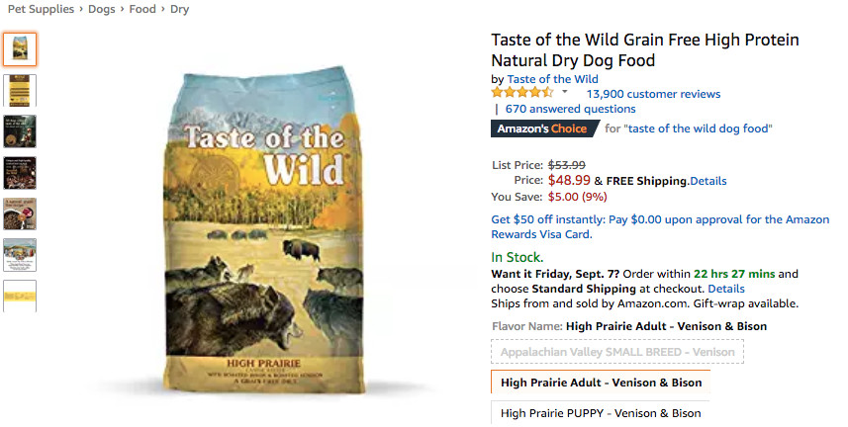Image resolution: width=848 pixels, height=427 pixels.
Task: Open the Food breadcrumb link
Action: 142,9
